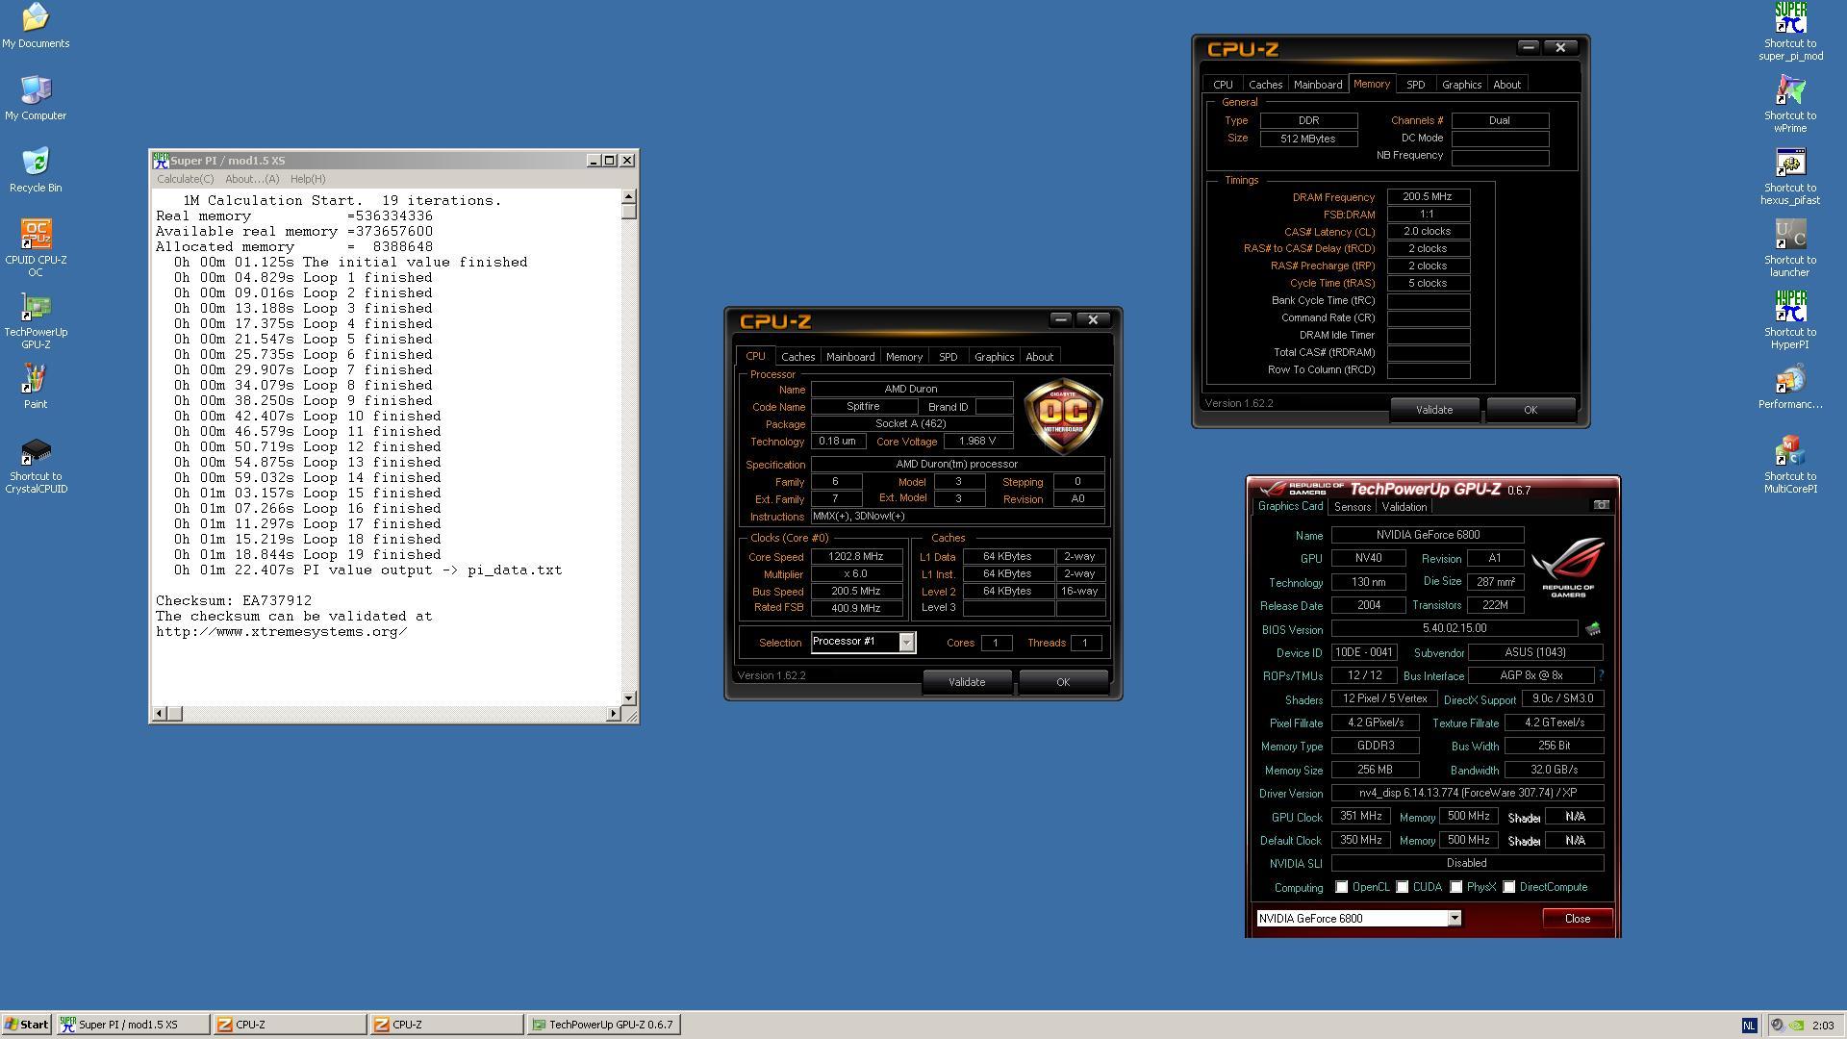Launch TechPowerUp GPU-Z desktop shortcut
This screenshot has height=1039, width=1847.
[x=36, y=319]
